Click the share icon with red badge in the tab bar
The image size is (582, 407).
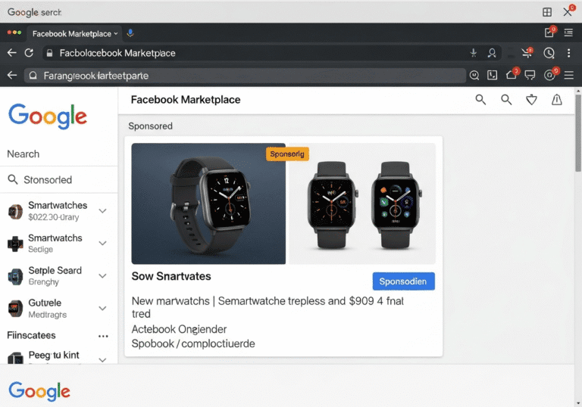(x=550, y=33)
